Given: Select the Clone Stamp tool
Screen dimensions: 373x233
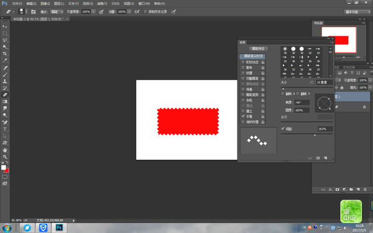Looking at the screenshot, I should click(x=5, y=81).
